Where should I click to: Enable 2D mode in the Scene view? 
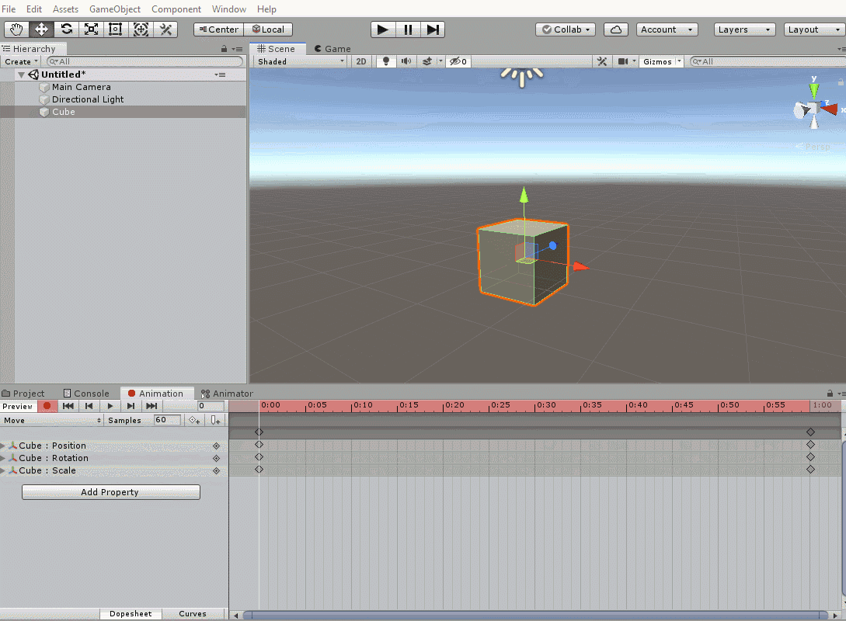[361, 61]
